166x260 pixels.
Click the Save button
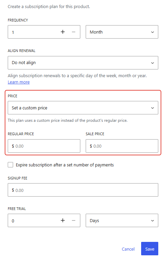(x=150, y=249)
